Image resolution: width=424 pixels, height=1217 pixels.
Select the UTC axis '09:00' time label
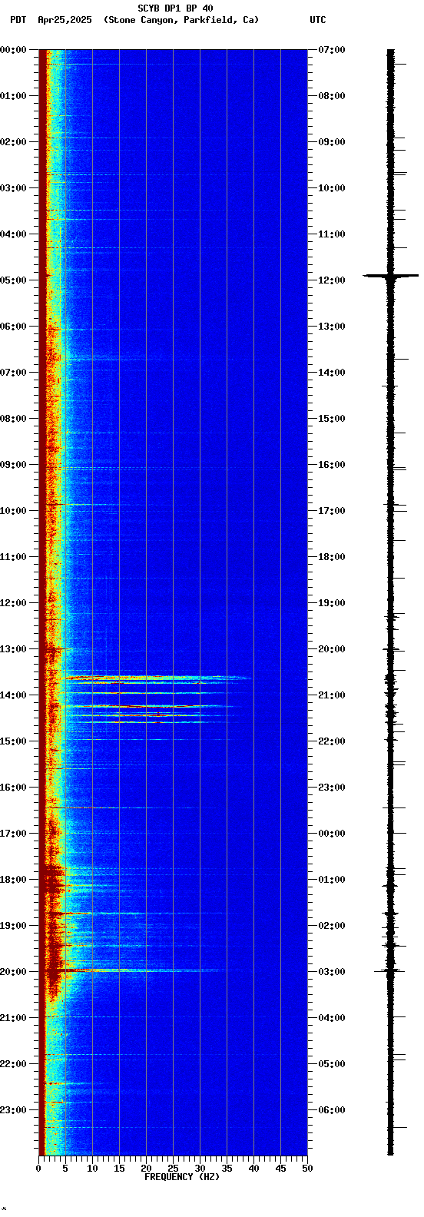pos(332,142)
